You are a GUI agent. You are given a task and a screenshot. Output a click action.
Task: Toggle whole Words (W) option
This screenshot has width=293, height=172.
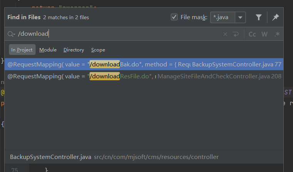tap(265, 34)
